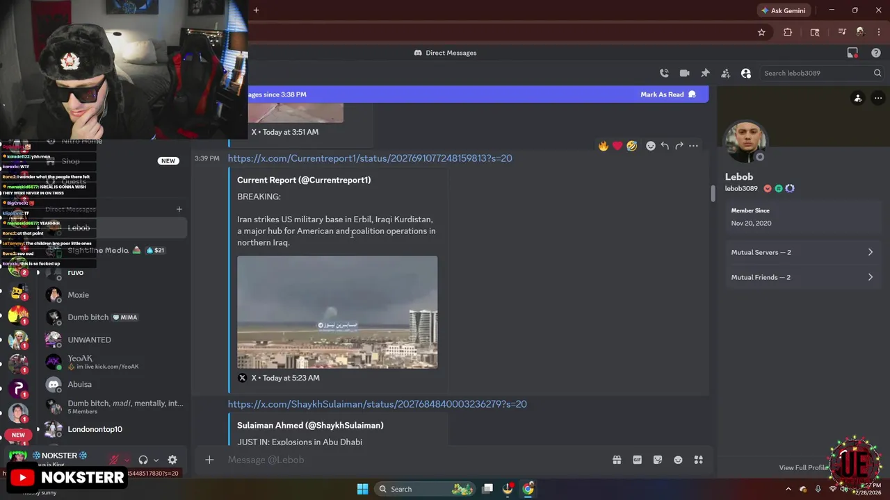Open friend actions icon in profile panel
This screenshot has height=500, width=890.
pyautogui.click(x=858, y=99)
